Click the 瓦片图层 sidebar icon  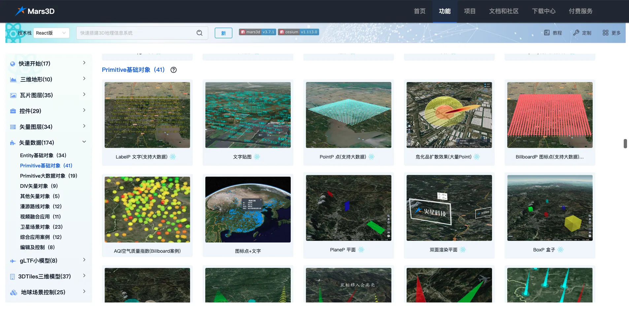click(13, 95)
